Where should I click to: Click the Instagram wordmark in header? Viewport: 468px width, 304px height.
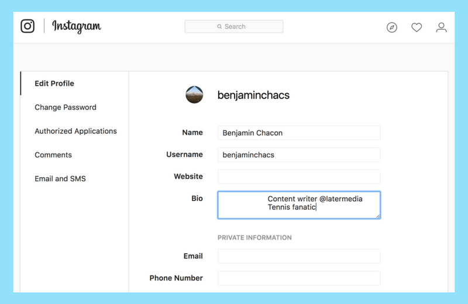point(77,26)
